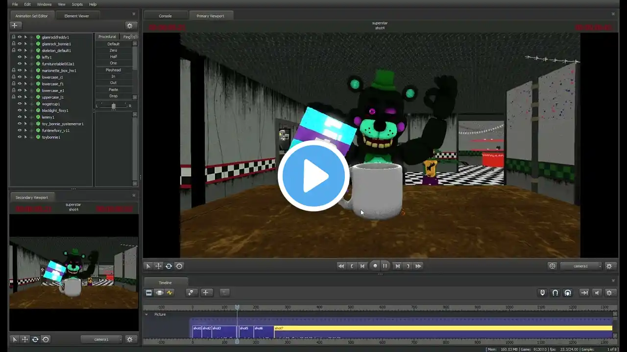Toggle lock on skeleton_default1

[13, 50]
